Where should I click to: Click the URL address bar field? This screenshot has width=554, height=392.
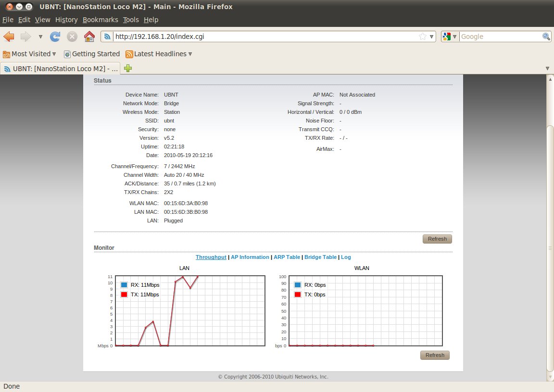264,37
